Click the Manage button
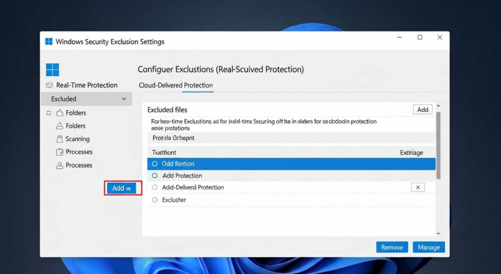This screenshot has width=501, height=274. (429, 247)
